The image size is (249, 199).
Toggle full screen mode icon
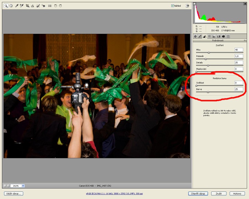[x=187, y=6]
